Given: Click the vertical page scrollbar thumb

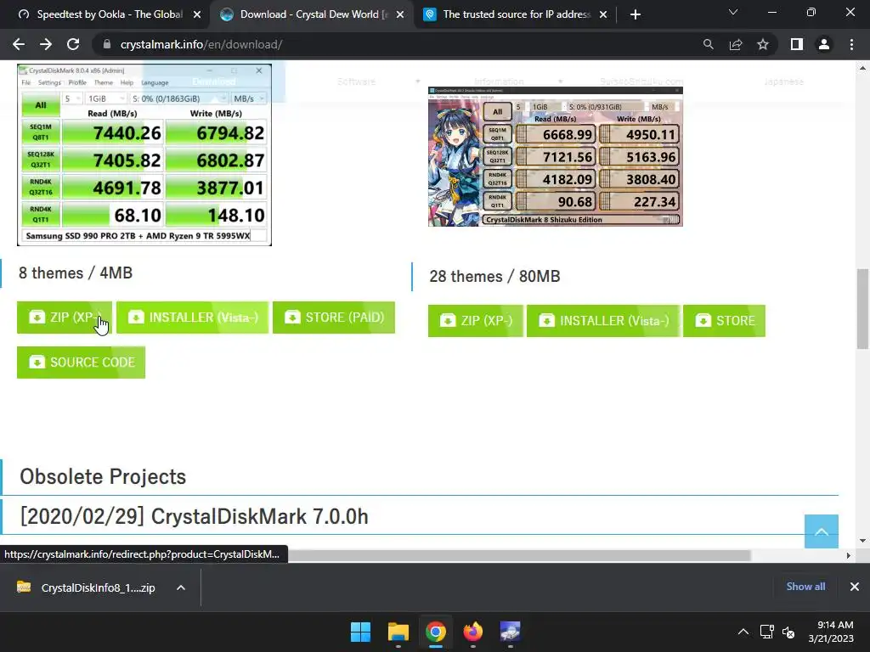Looking at the screenshot, I should coord(862,309).
